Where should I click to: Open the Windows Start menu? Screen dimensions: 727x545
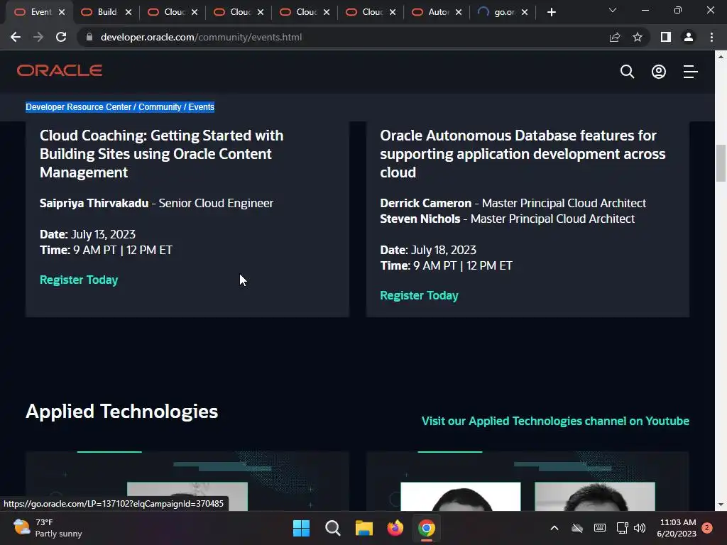301,528
